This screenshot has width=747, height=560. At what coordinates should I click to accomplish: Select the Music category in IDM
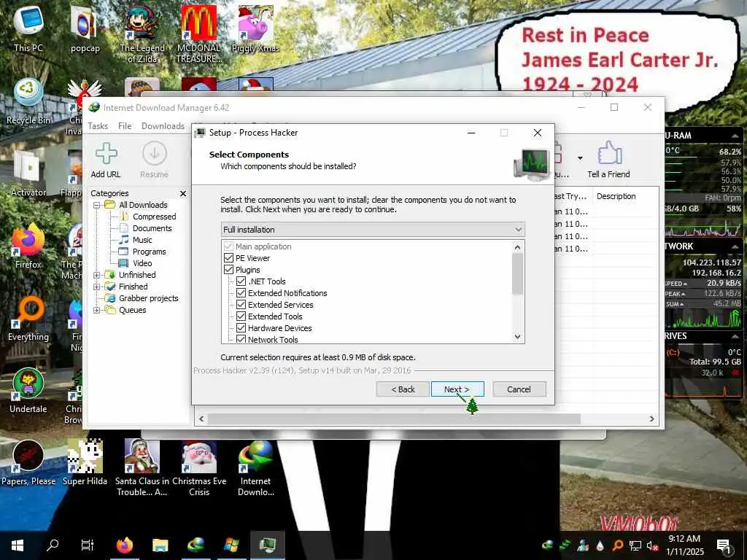[x=142, y=240]
